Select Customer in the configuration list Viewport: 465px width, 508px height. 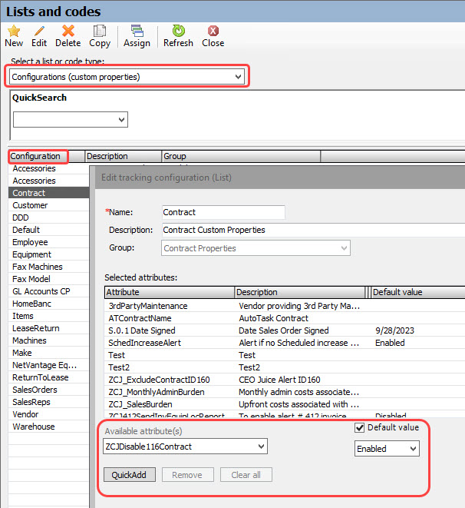coord(48,205)
